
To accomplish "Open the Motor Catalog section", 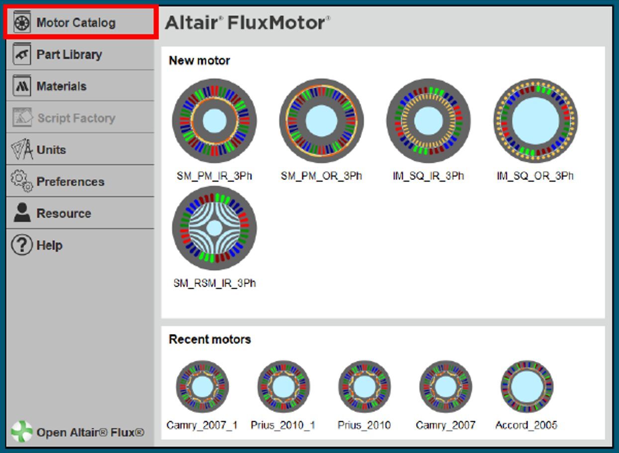I will 81,22.
